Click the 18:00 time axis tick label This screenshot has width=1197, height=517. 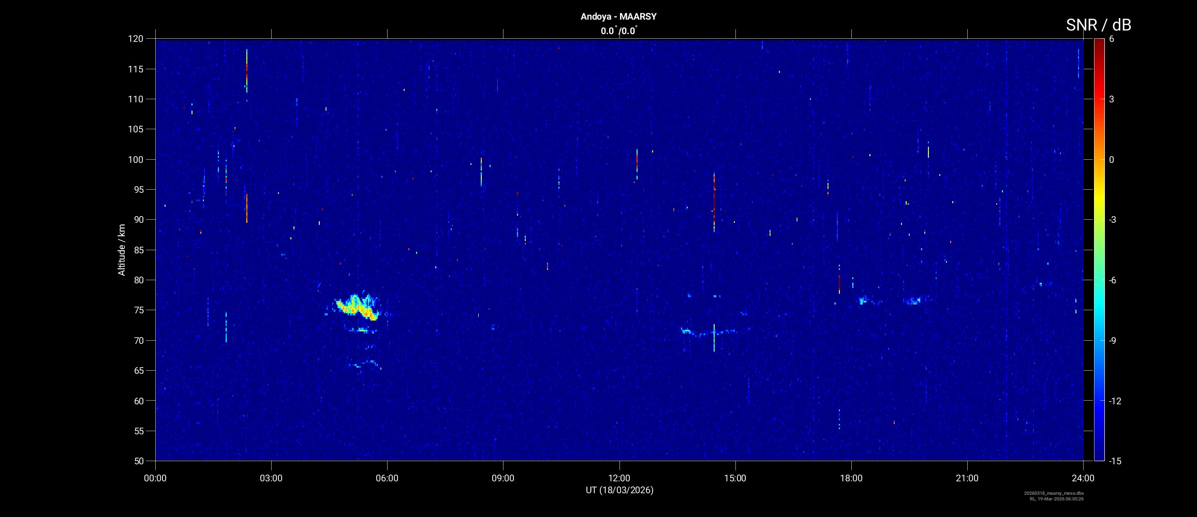[x=851, y=478]
